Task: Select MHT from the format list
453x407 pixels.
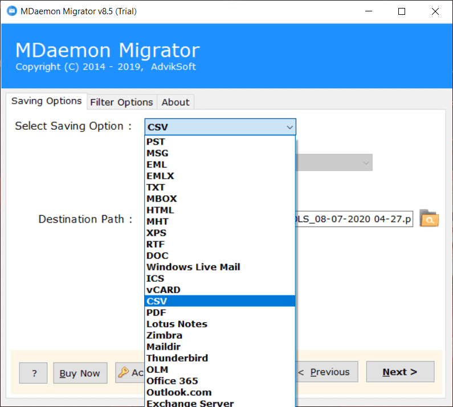Action: click(220, 221)
